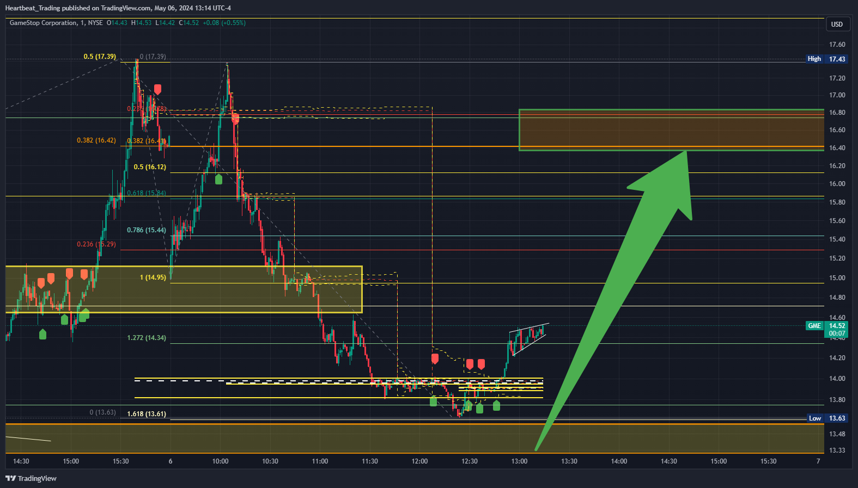Click the TradingView logo in the footer
This screenshot has width=858, height=488.
31,478
